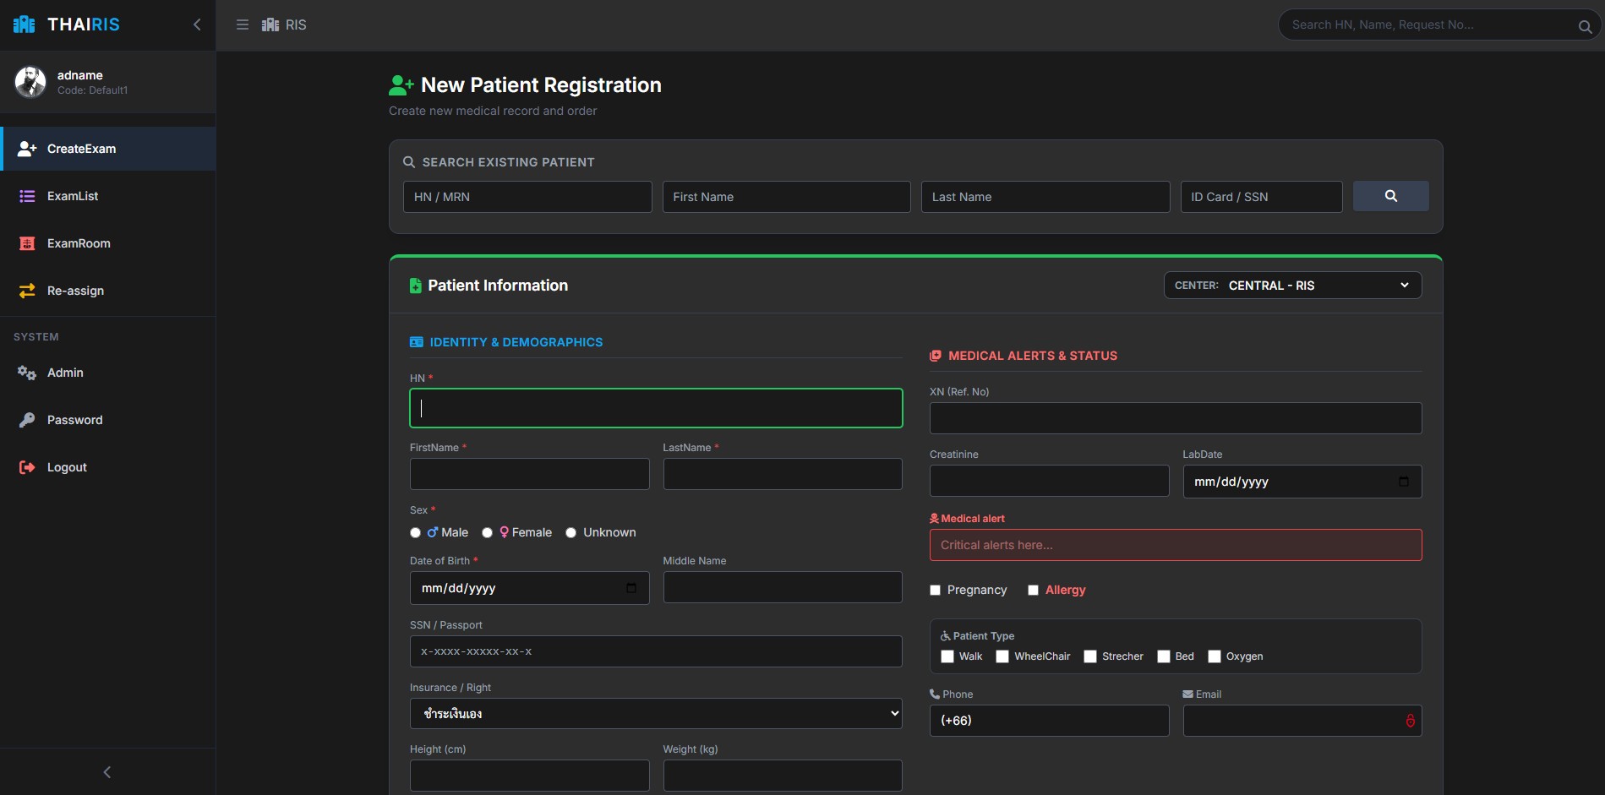Click the HN / MRN search field
The width and height of the screenshot is (1605, 795).
(x=527, y=197)
